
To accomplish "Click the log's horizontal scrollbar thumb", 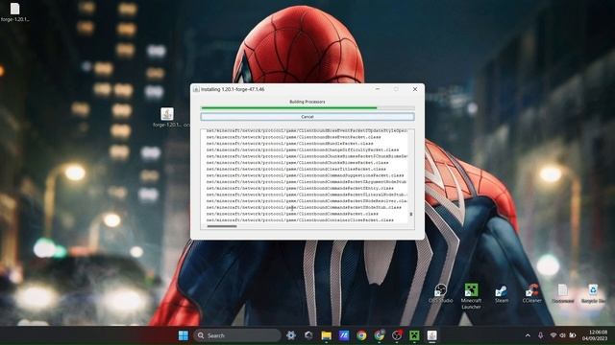I will click(222, 226).
